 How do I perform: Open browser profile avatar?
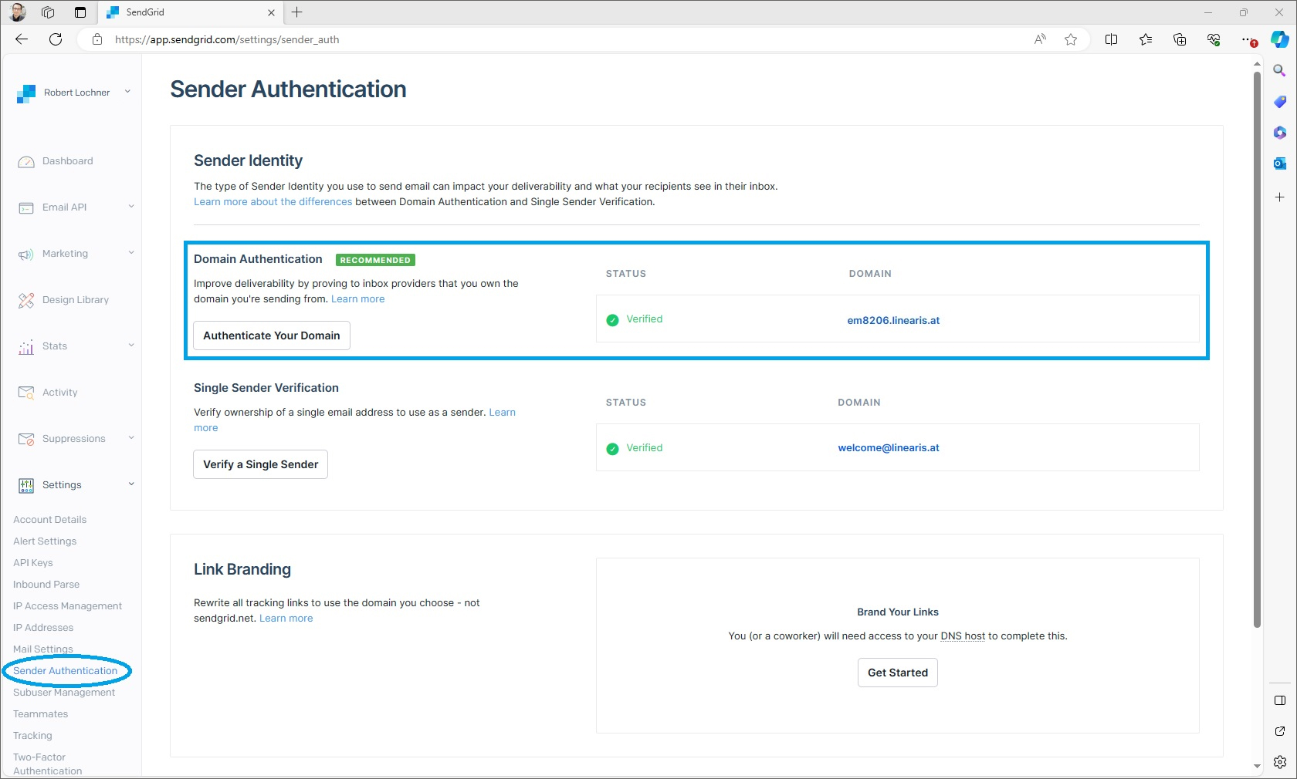[x=18, y=12]
